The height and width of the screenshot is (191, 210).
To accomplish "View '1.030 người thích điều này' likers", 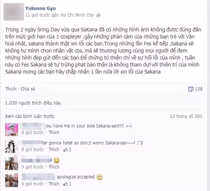I will 34,103.
